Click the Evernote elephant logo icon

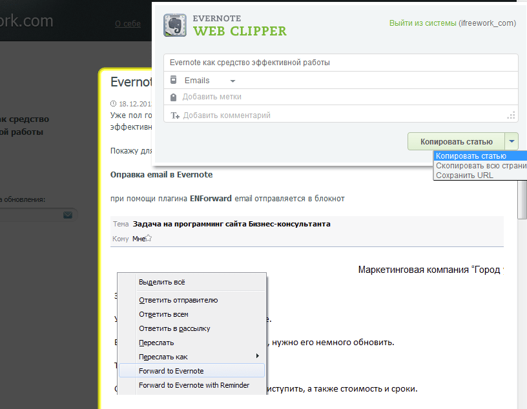175,25
